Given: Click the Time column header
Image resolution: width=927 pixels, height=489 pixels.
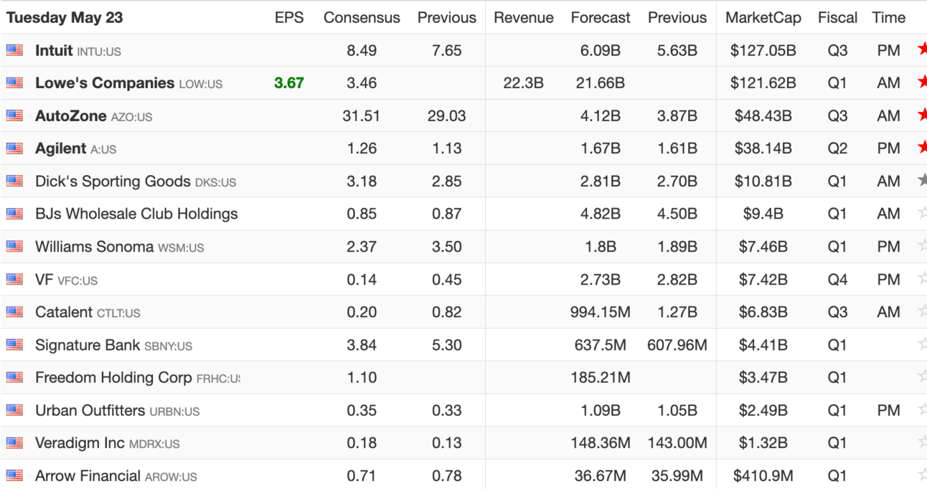Looking at the screenshot, I should 889,18.
